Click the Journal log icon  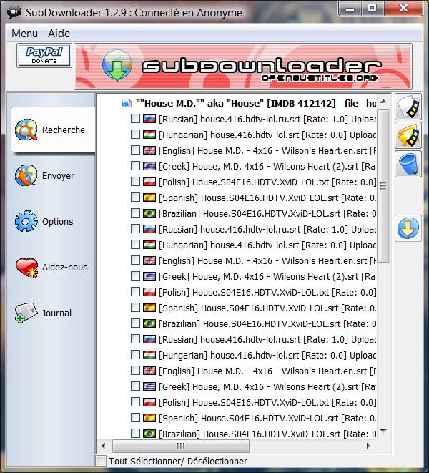click(x=26, y=313)
